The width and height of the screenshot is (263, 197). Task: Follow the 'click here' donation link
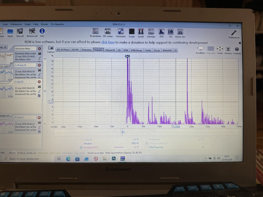(x=108, y=42)
